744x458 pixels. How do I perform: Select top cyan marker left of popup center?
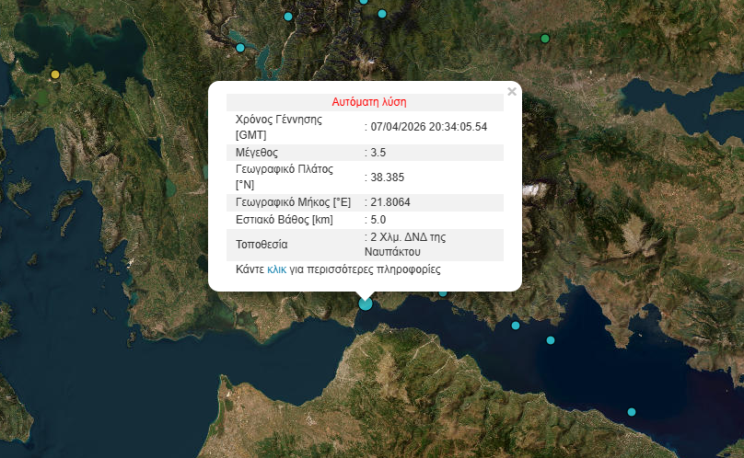coord(288,17)
